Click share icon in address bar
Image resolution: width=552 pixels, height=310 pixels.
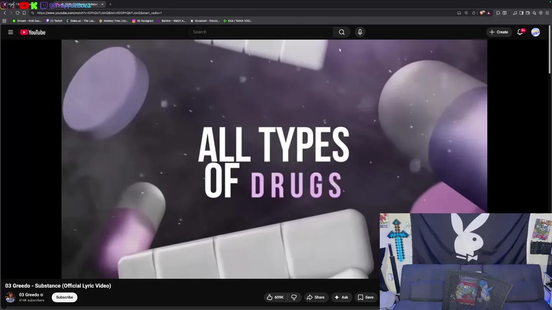pos(474,13)
